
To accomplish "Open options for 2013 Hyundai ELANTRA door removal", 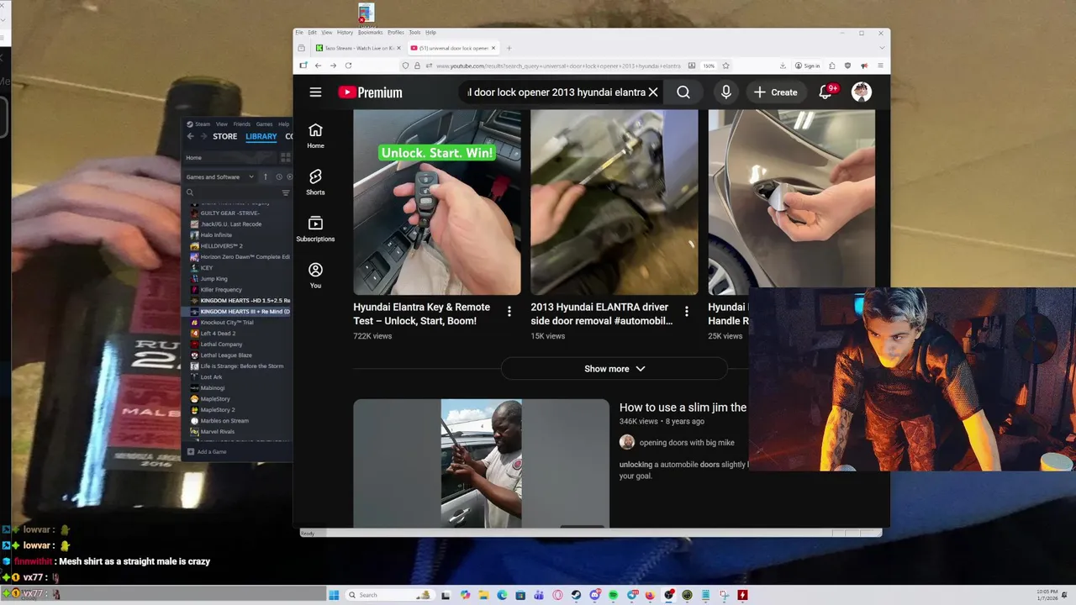I will pos(686,312).
